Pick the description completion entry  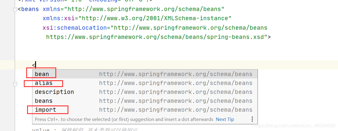coord(54,92)
